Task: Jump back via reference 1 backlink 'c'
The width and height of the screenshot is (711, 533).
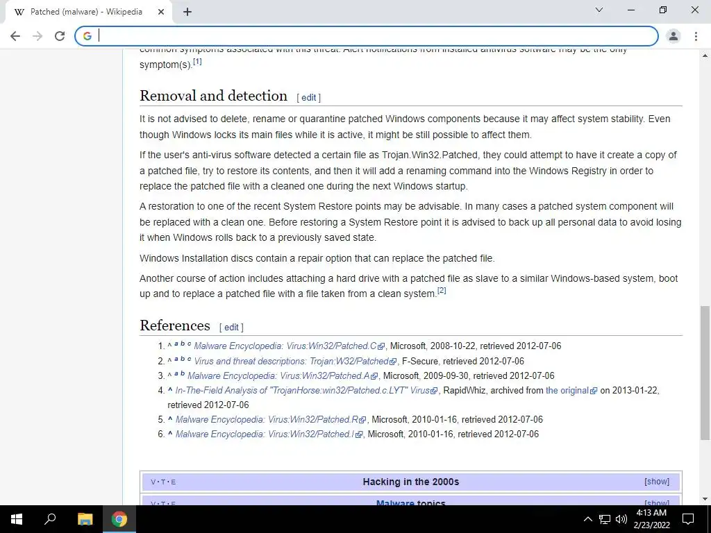Action: (x=189, y=344)
